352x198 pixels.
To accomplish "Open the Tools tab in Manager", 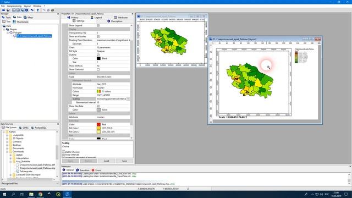I will click(6, 17).
